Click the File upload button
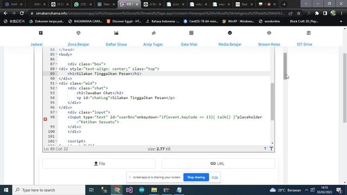This screenshot has height=195, width=347. [x=99, y=164]
